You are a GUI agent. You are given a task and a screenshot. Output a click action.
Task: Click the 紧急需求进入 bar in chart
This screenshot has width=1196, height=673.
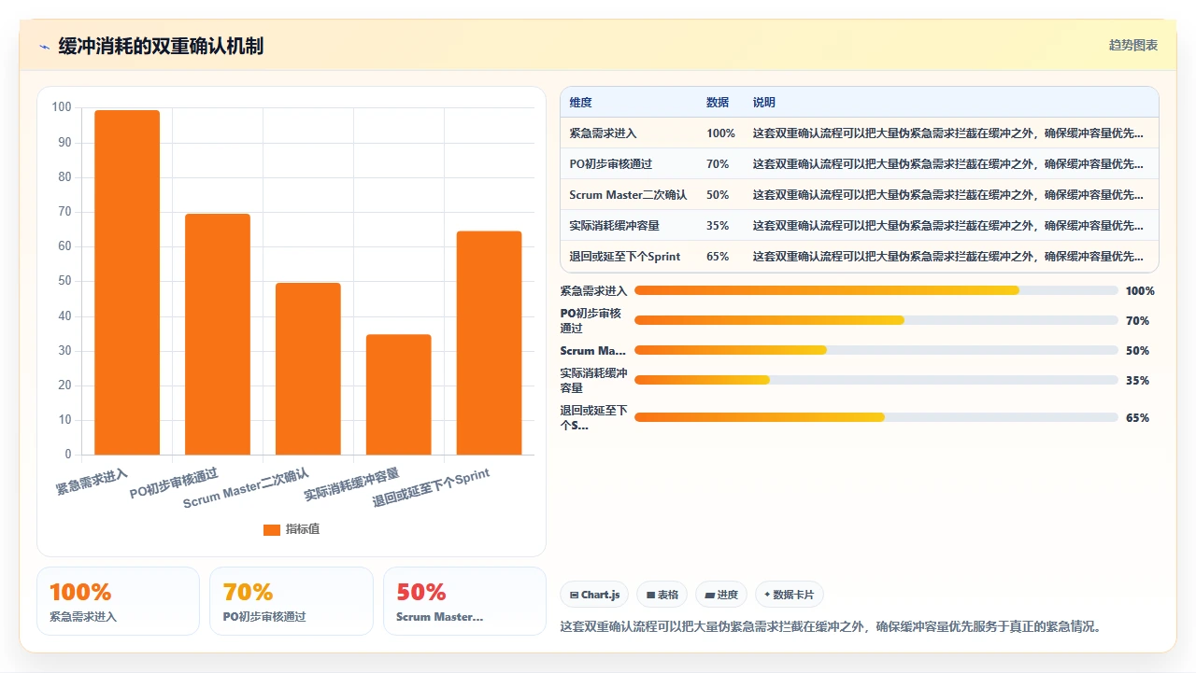pos(127,283)
